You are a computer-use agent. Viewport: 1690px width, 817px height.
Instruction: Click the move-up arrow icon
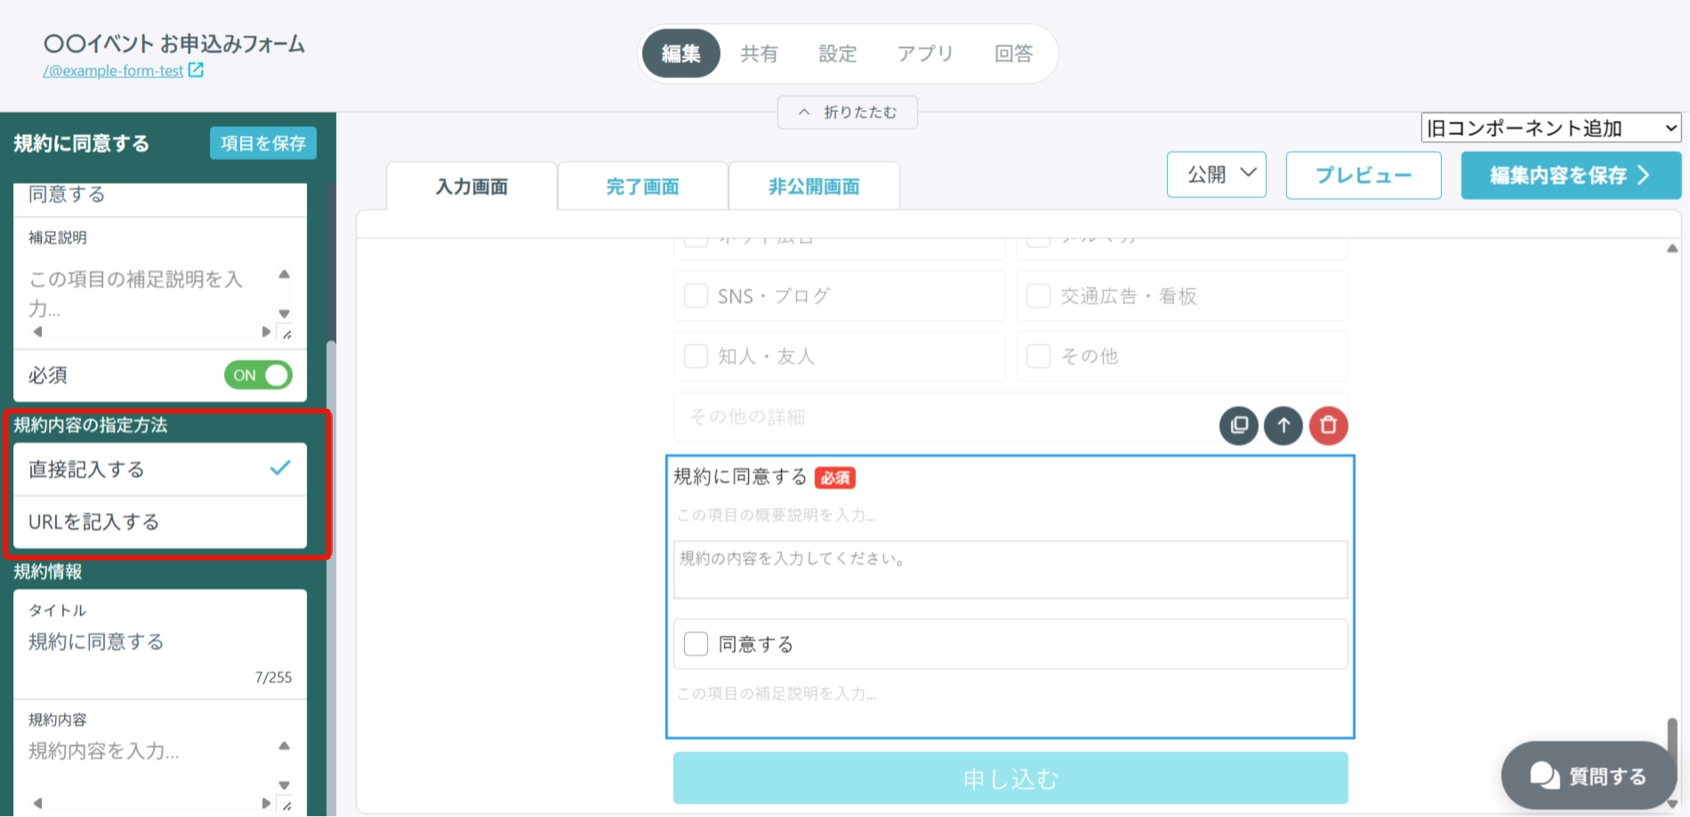tap(1284, 426)
